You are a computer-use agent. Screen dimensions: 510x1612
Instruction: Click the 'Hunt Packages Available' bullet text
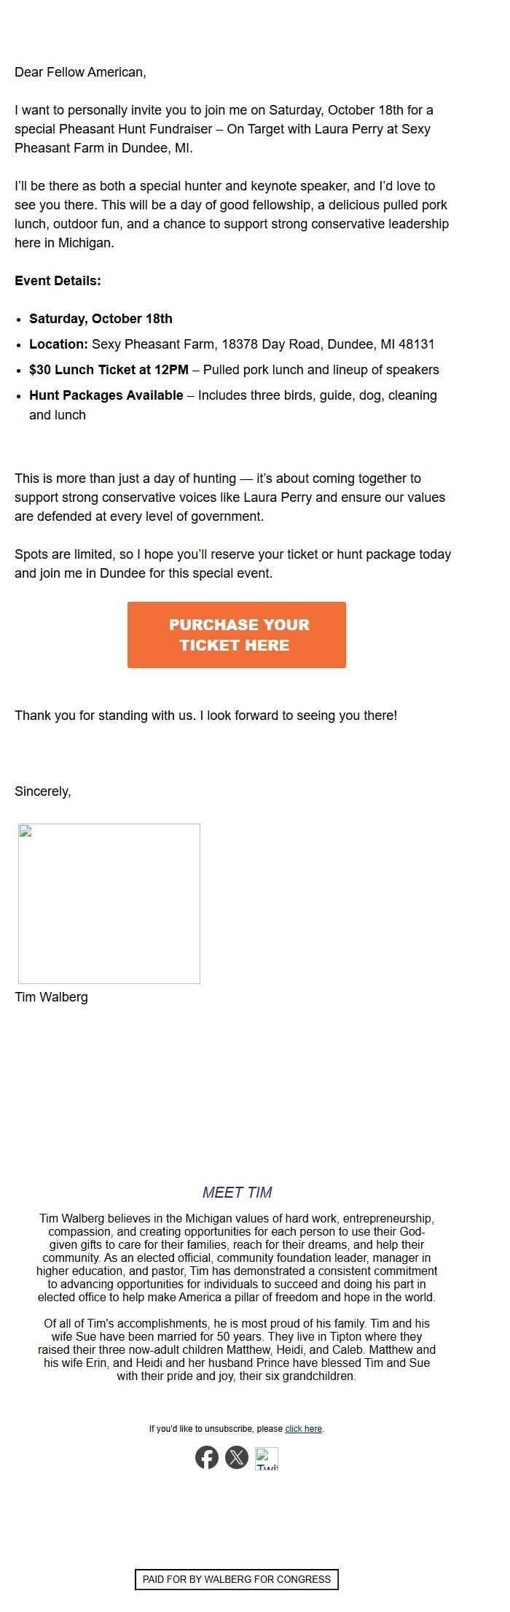coord(106,395)
